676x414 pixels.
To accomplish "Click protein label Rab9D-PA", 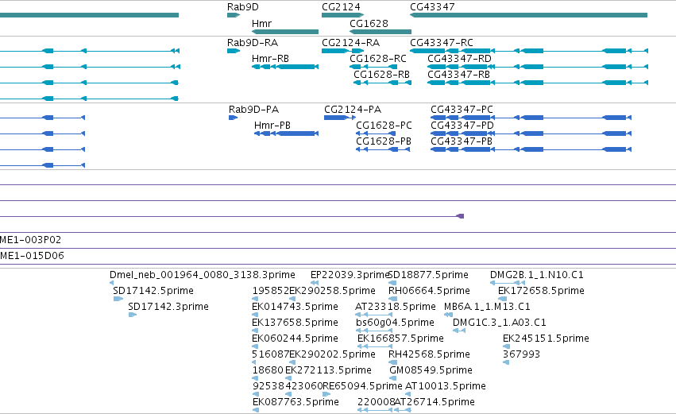I will click(x=254, y=110).
